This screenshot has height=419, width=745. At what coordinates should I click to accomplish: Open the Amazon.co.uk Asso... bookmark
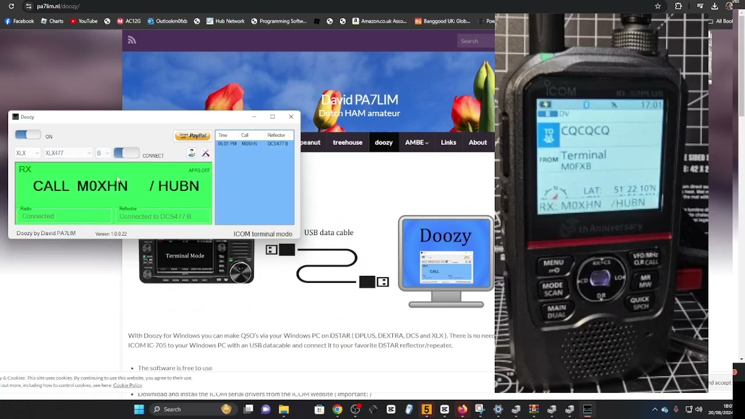point(379,21)
